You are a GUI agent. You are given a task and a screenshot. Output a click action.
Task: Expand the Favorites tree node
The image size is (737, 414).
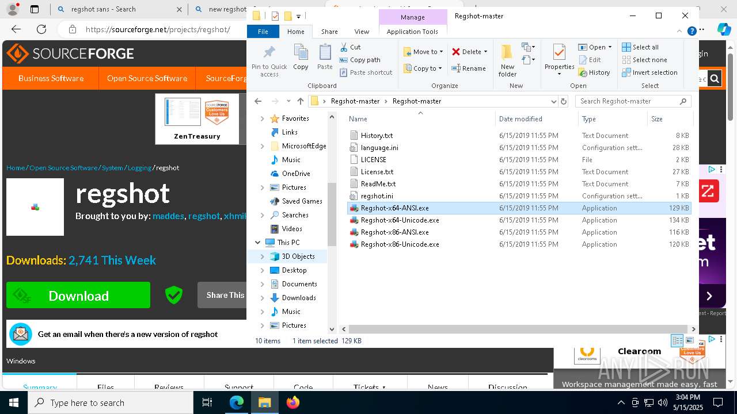(262, 118)
